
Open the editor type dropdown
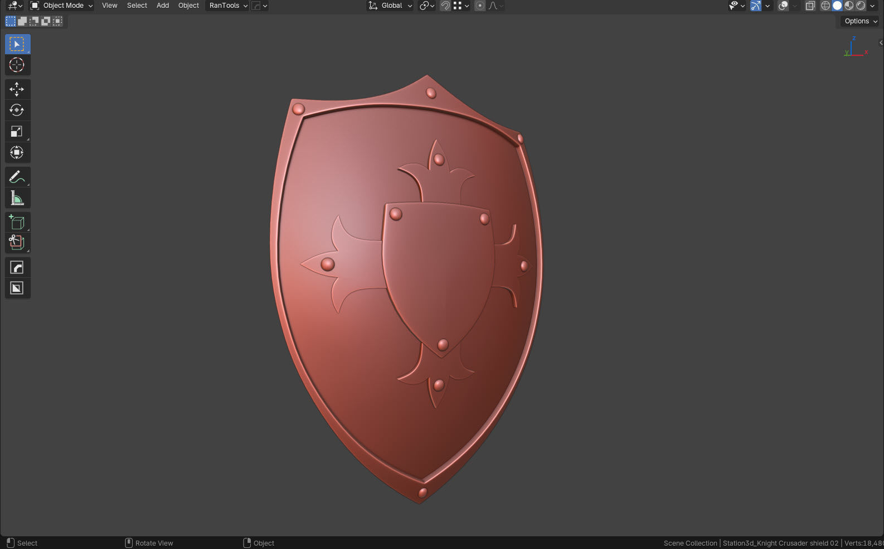pyautogui.click(x=14, y=6)
